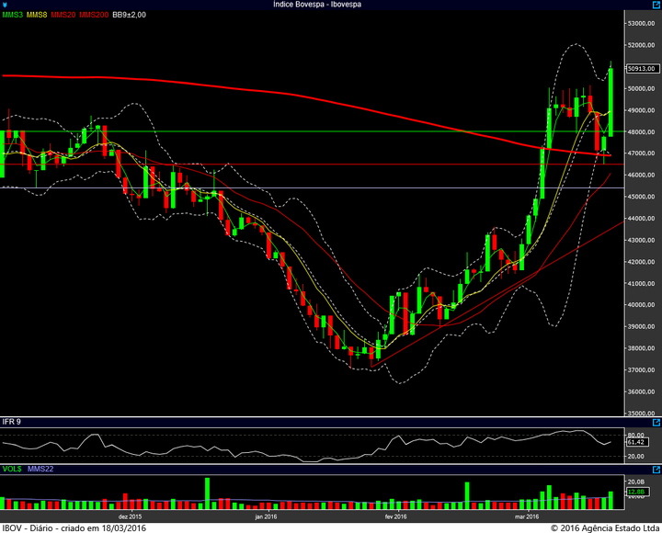The height and width of the screenshot is (533, 662).
Task: Click the IFR 9 panel pop-out icon
Action: (656, 423)
